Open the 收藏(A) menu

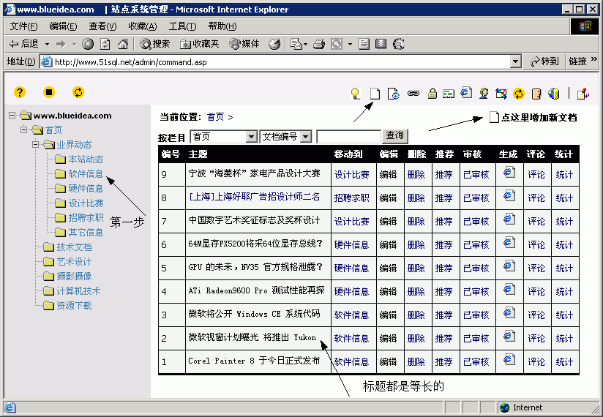click(142, 26)
